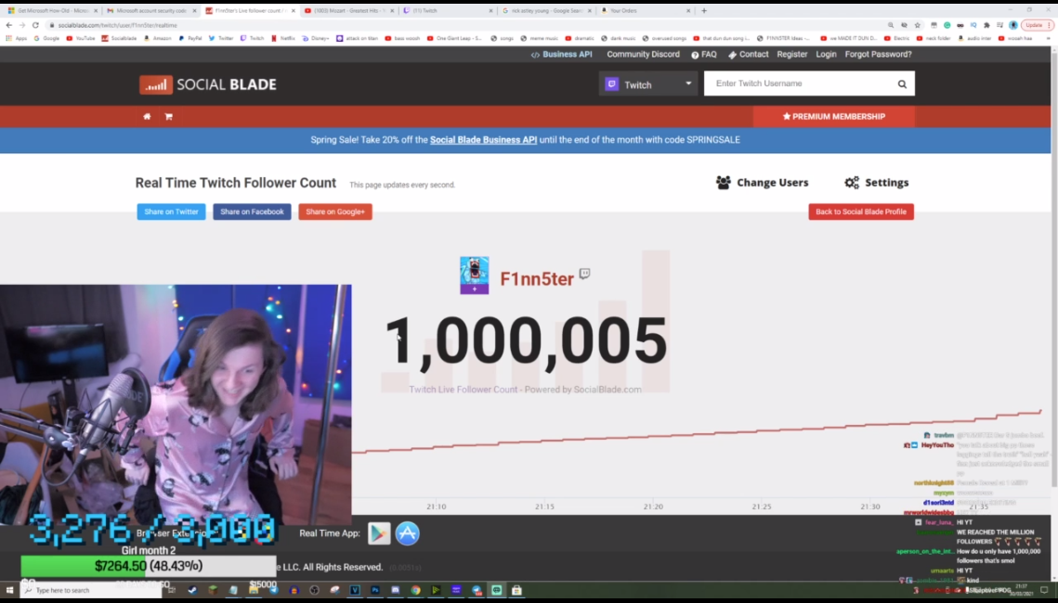1058x603 pixels.
Task: Click the 21:10 time label on chart
Action: (437, 507)
